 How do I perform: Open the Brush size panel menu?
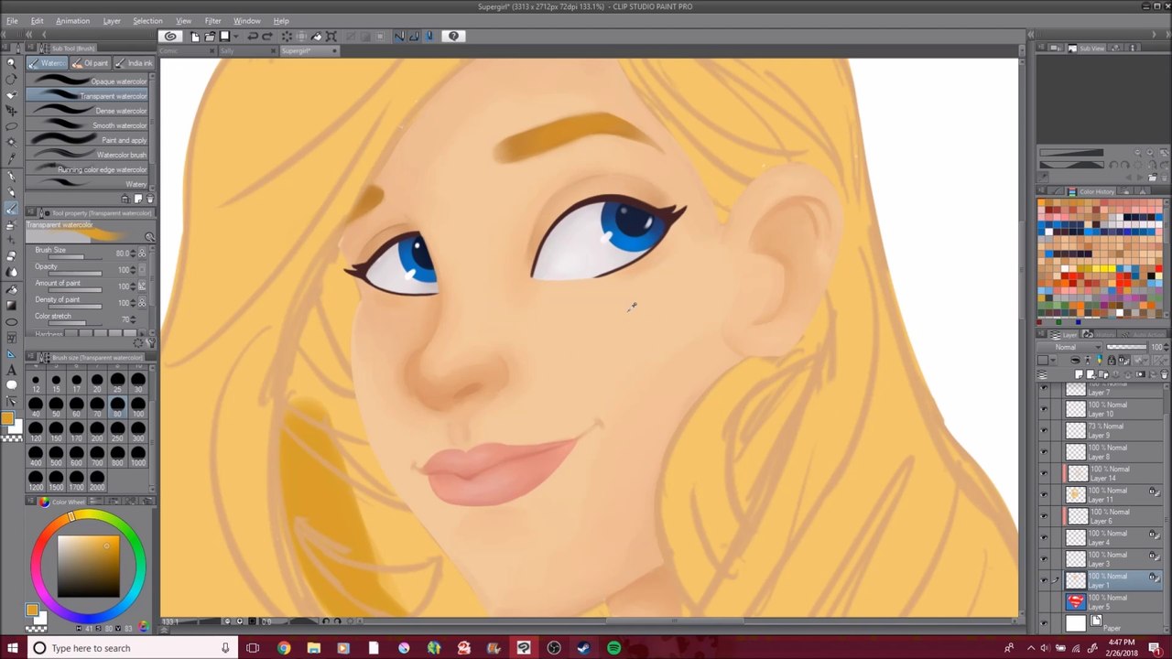point(28,358)
